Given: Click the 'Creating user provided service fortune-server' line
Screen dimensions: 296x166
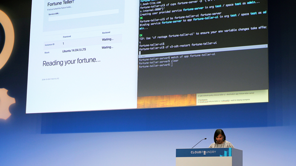Looking at the screenshot, I should coord(199,8).
